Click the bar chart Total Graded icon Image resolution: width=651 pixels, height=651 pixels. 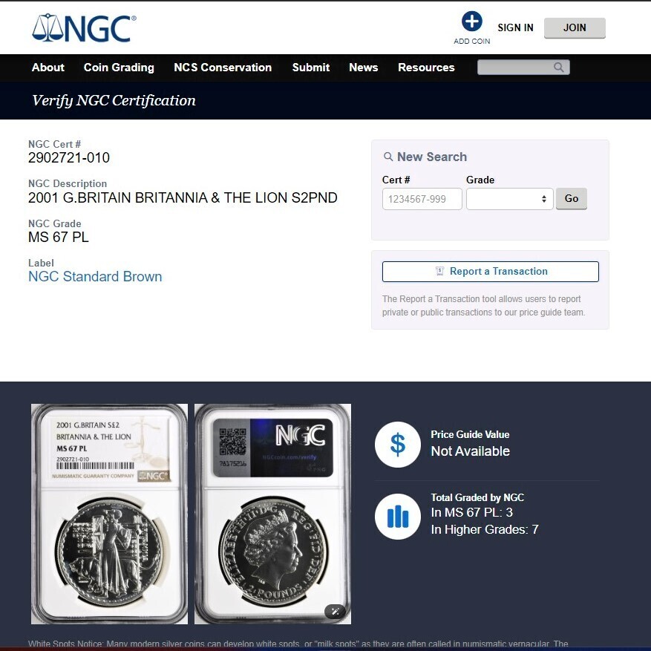pos(397,517)
